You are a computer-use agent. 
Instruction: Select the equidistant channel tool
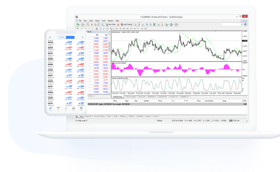click(x=97, y=28)
